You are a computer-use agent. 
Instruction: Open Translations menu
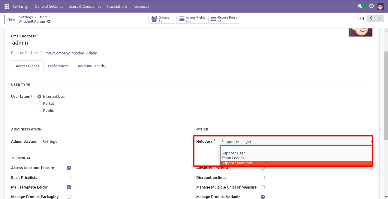coord(117,6)
